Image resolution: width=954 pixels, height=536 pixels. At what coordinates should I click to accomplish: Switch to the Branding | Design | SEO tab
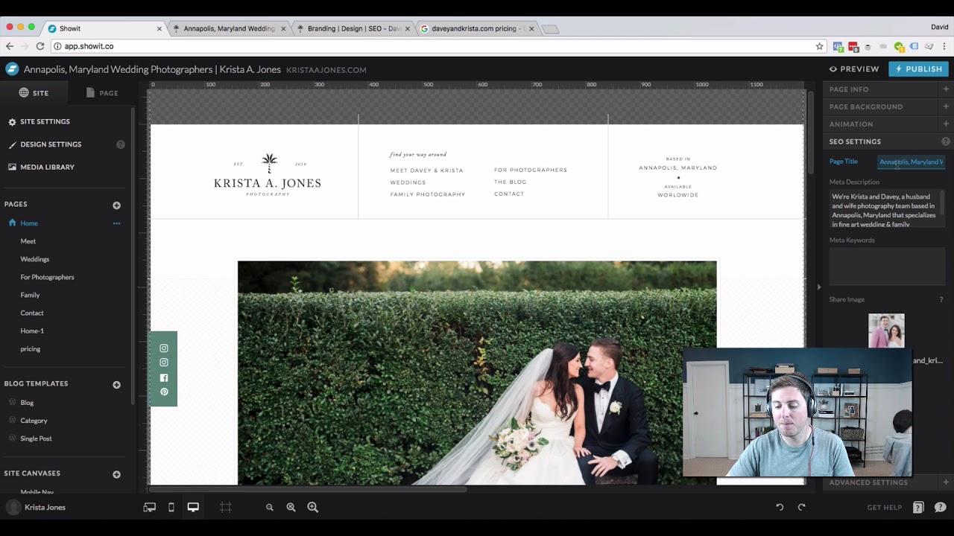353,28
